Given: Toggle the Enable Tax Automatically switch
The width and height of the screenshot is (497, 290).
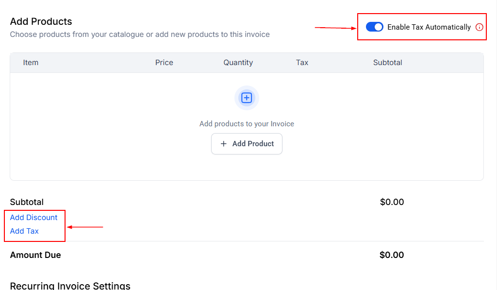Looking at the screenshot, I should coord(374,27).
